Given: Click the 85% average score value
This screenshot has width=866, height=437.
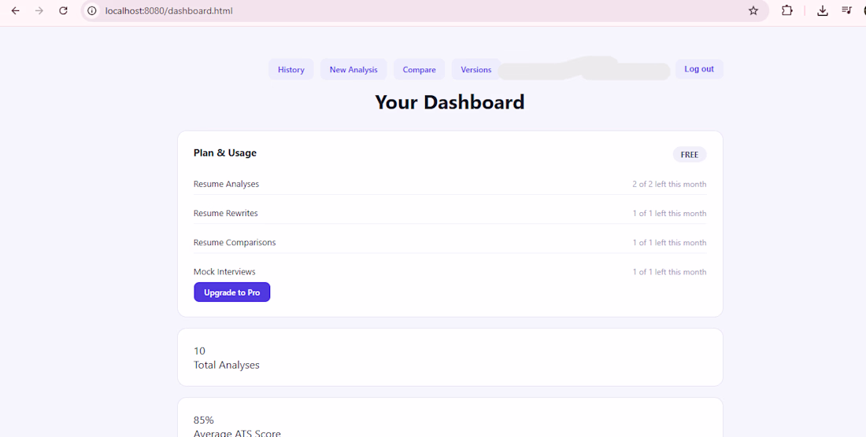Looking at the screenshot, I should click(203, 420).
